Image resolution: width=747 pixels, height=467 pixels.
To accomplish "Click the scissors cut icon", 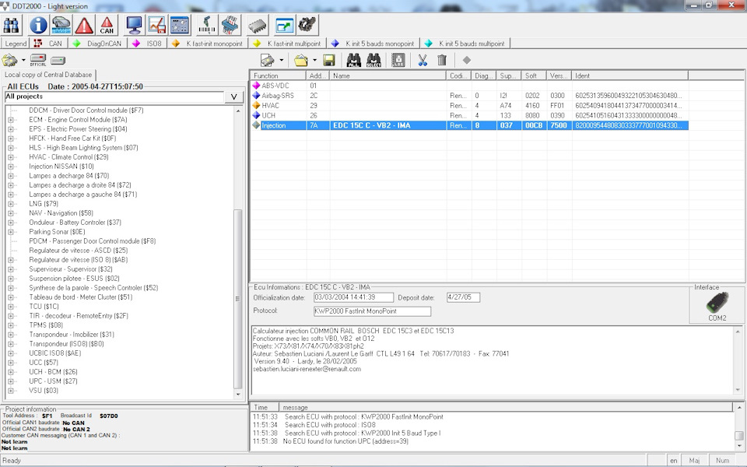I will tap(423, 61).
